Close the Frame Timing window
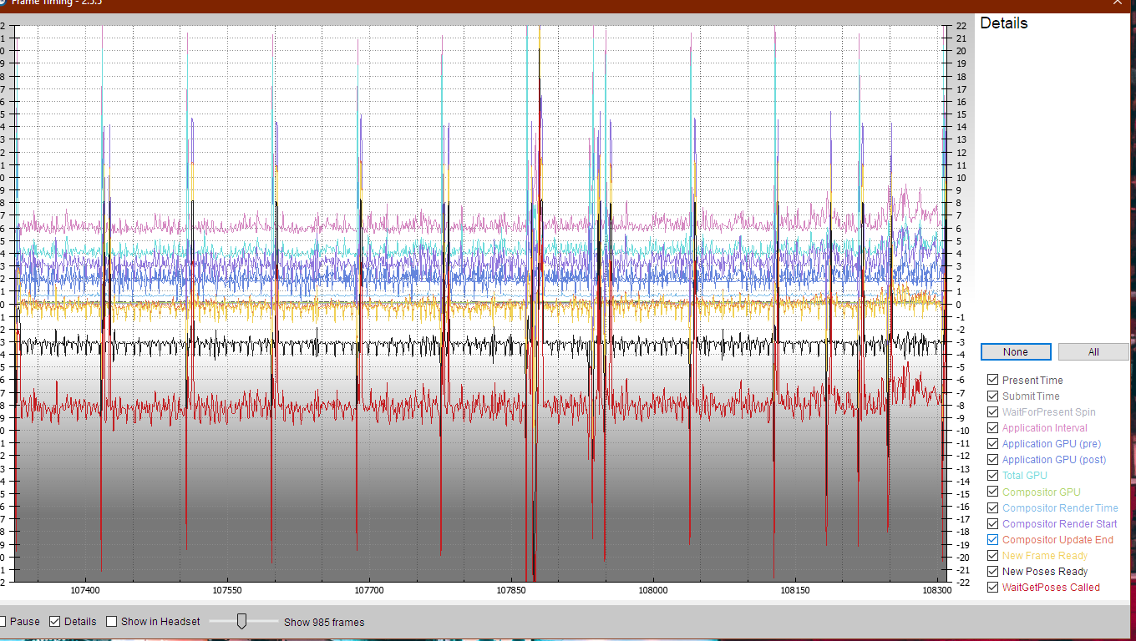This screenshot has width=1136, height=641. pos(1118,3)
